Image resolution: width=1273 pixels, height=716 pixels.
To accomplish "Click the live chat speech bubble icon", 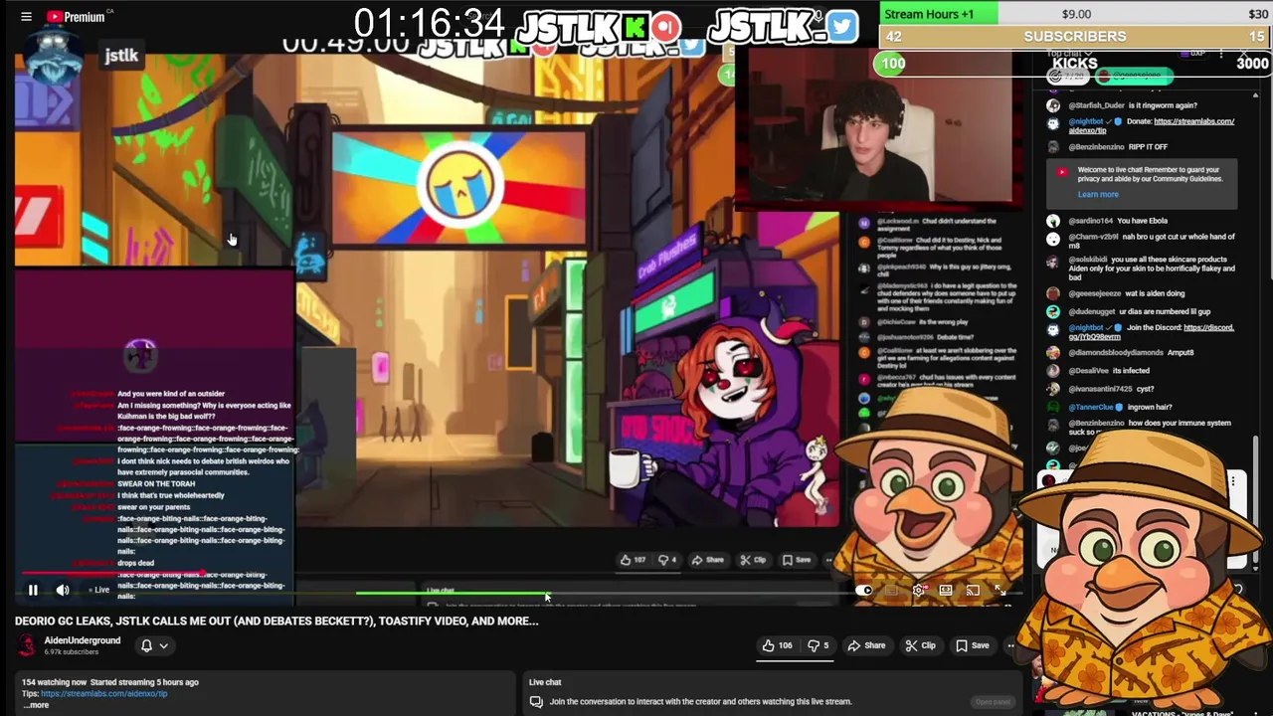I will pos(536,702).
